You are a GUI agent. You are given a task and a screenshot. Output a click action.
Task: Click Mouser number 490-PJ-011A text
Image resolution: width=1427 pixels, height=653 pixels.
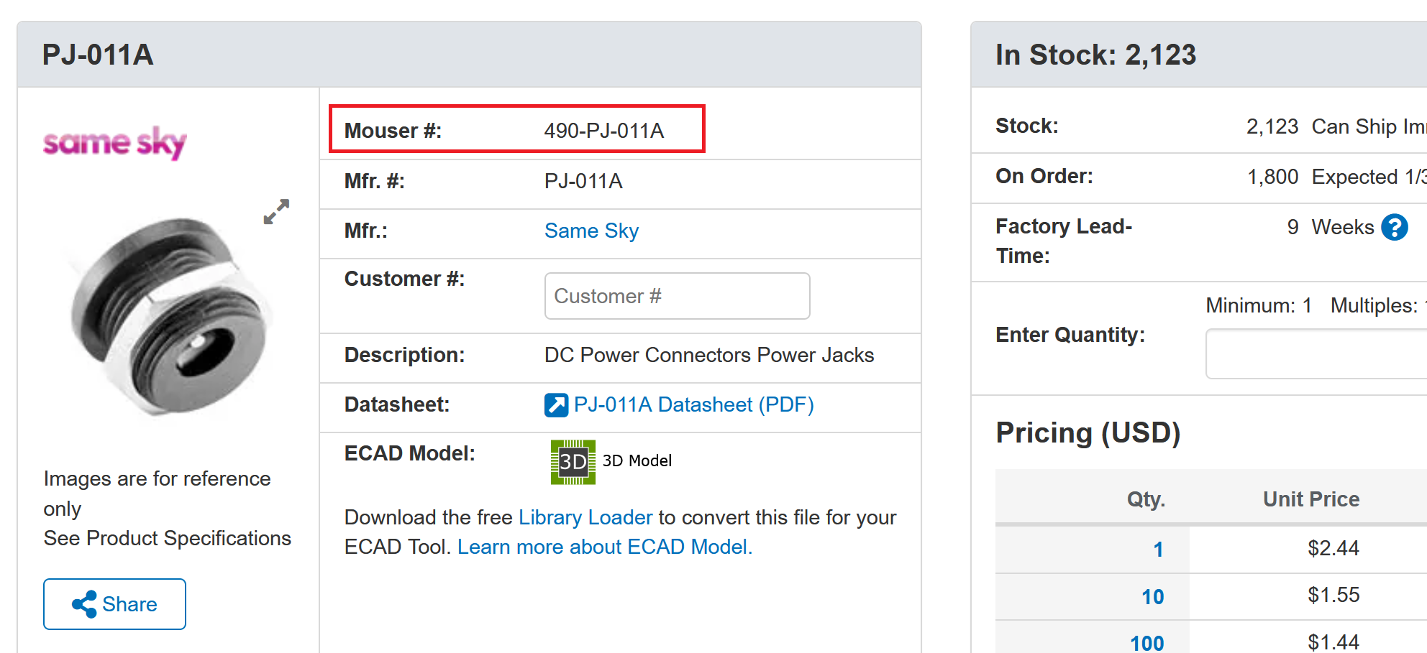[603, 131]
